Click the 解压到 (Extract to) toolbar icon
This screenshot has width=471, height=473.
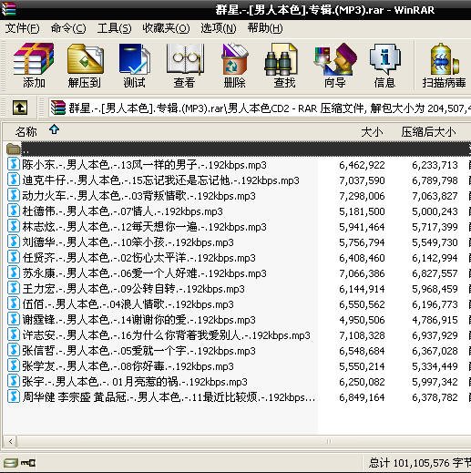point(85,66)
